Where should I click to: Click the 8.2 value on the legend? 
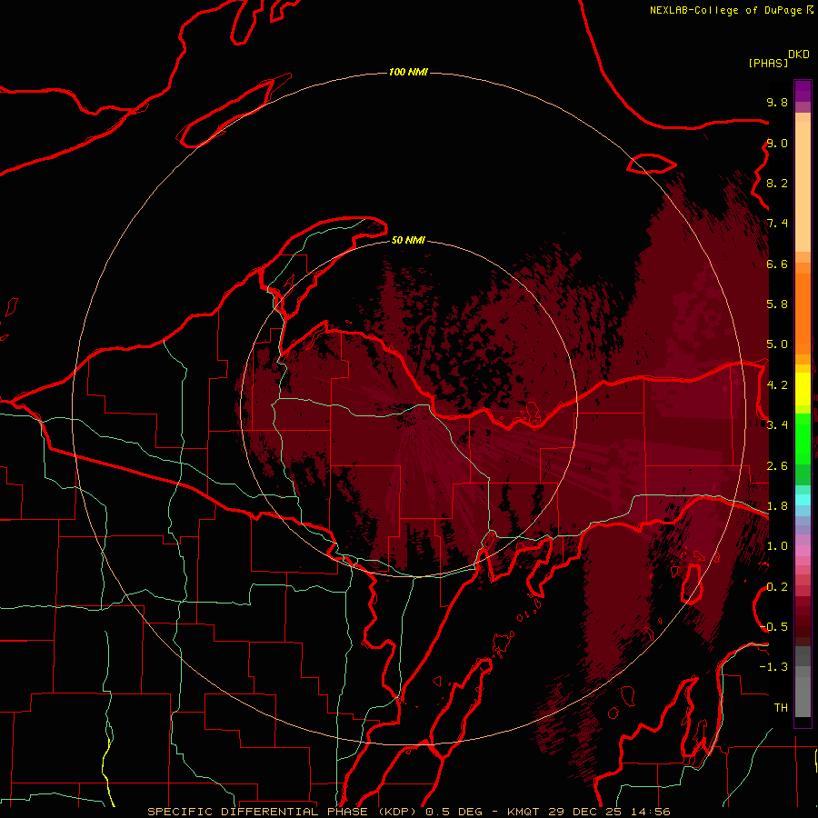[x=777, y=183]
